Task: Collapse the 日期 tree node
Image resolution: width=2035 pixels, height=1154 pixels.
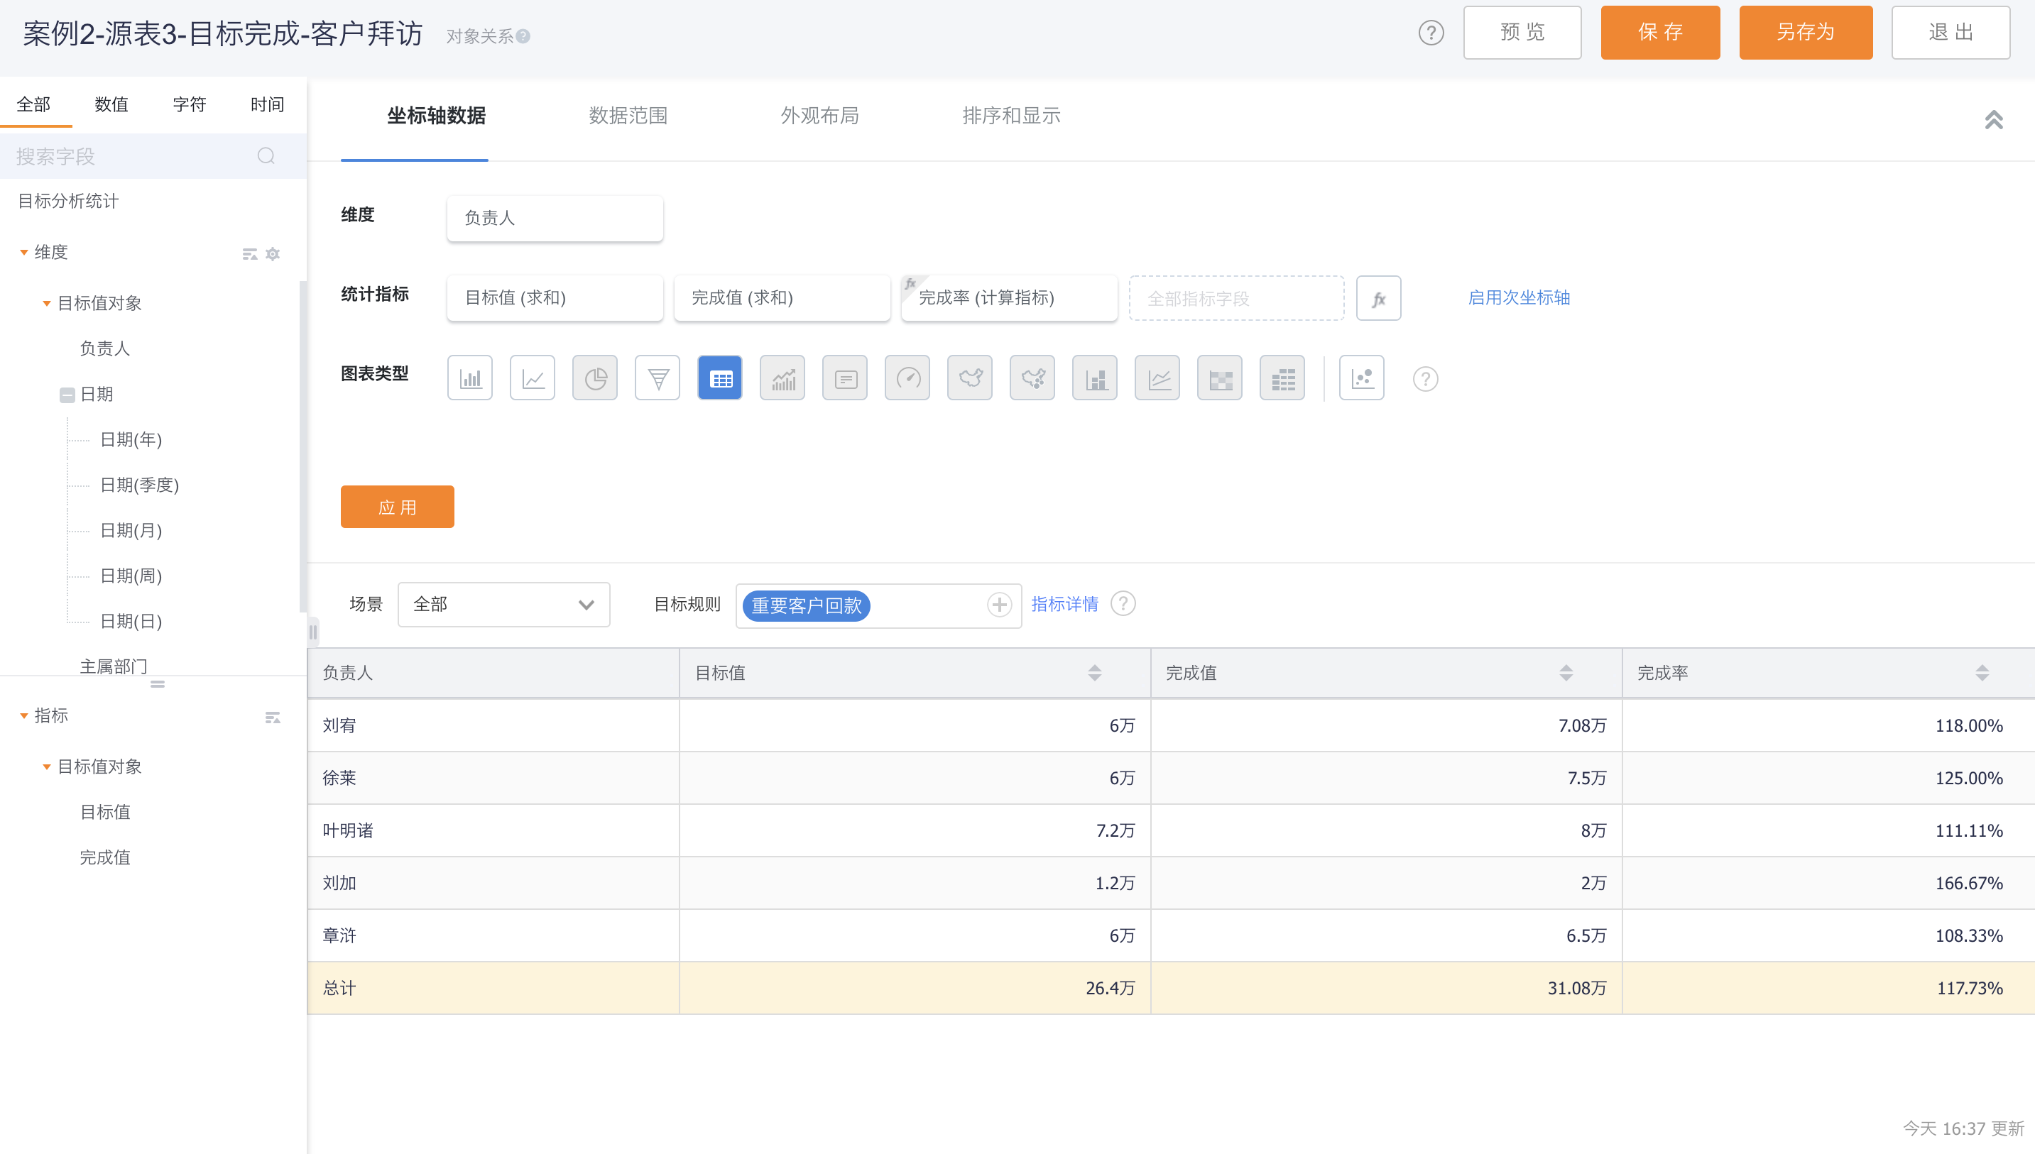Action: click(67, 395)
